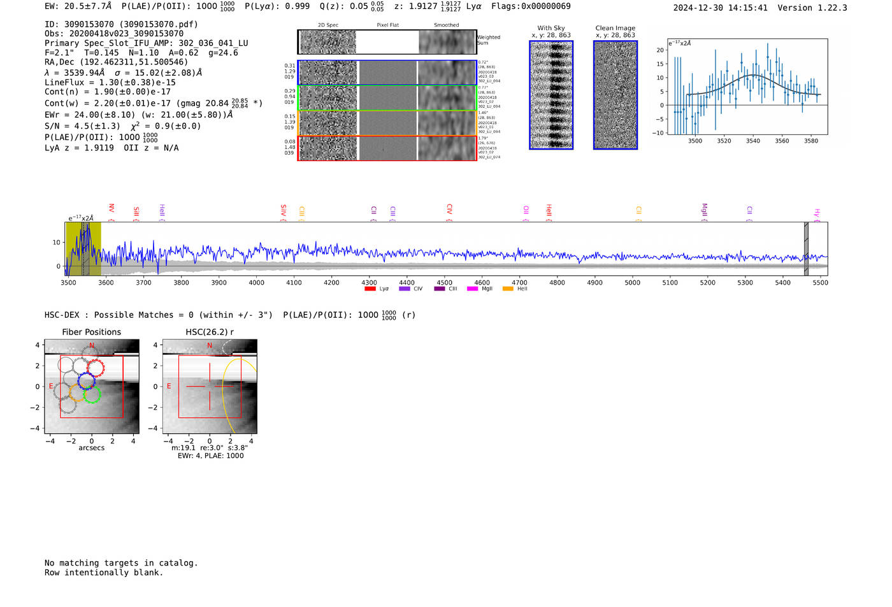Click the hatched gray band near 5450
Screen dimensions: 892x607
806,248
